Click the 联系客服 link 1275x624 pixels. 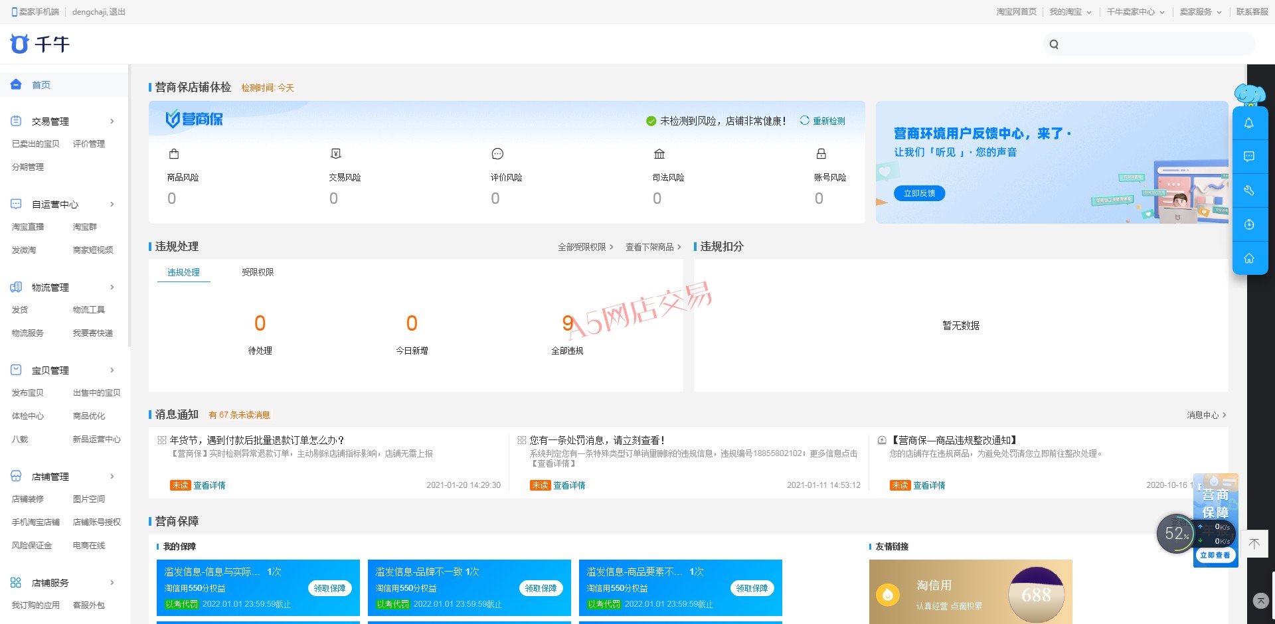(x=1252, y=12)
